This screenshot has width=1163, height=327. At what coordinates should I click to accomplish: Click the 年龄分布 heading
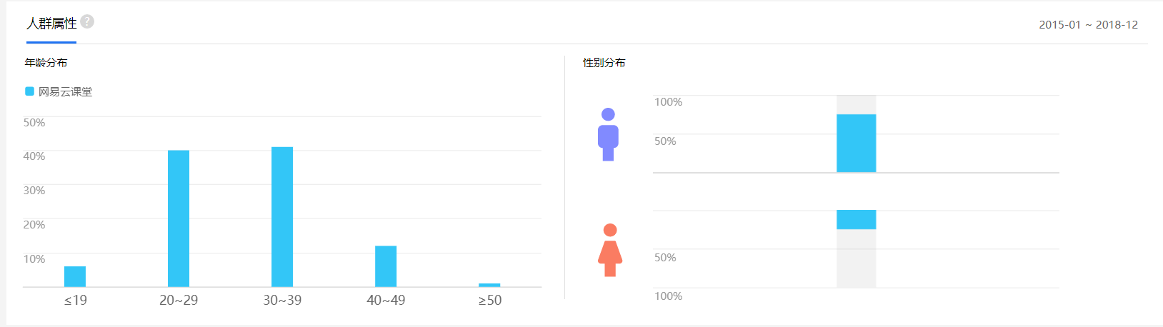tap(46, 63)
